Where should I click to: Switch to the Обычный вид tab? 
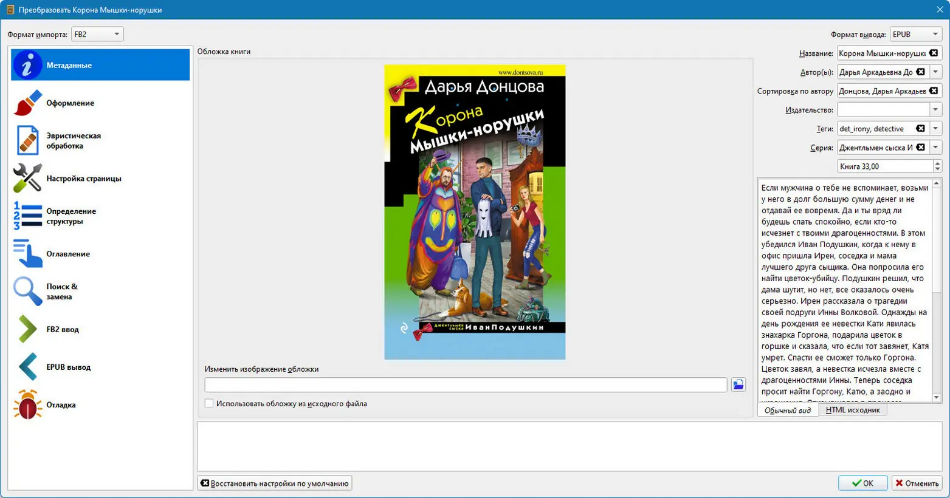click(x=788, y=411)
